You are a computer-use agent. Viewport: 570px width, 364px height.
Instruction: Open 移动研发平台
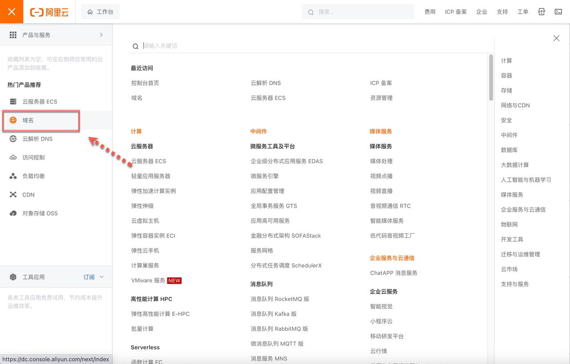click(387, 336)
